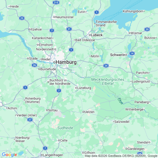Click the Map data copyright text
This screenshot has width=158, height=158.
pyautogui.click(x=121, y=156)
